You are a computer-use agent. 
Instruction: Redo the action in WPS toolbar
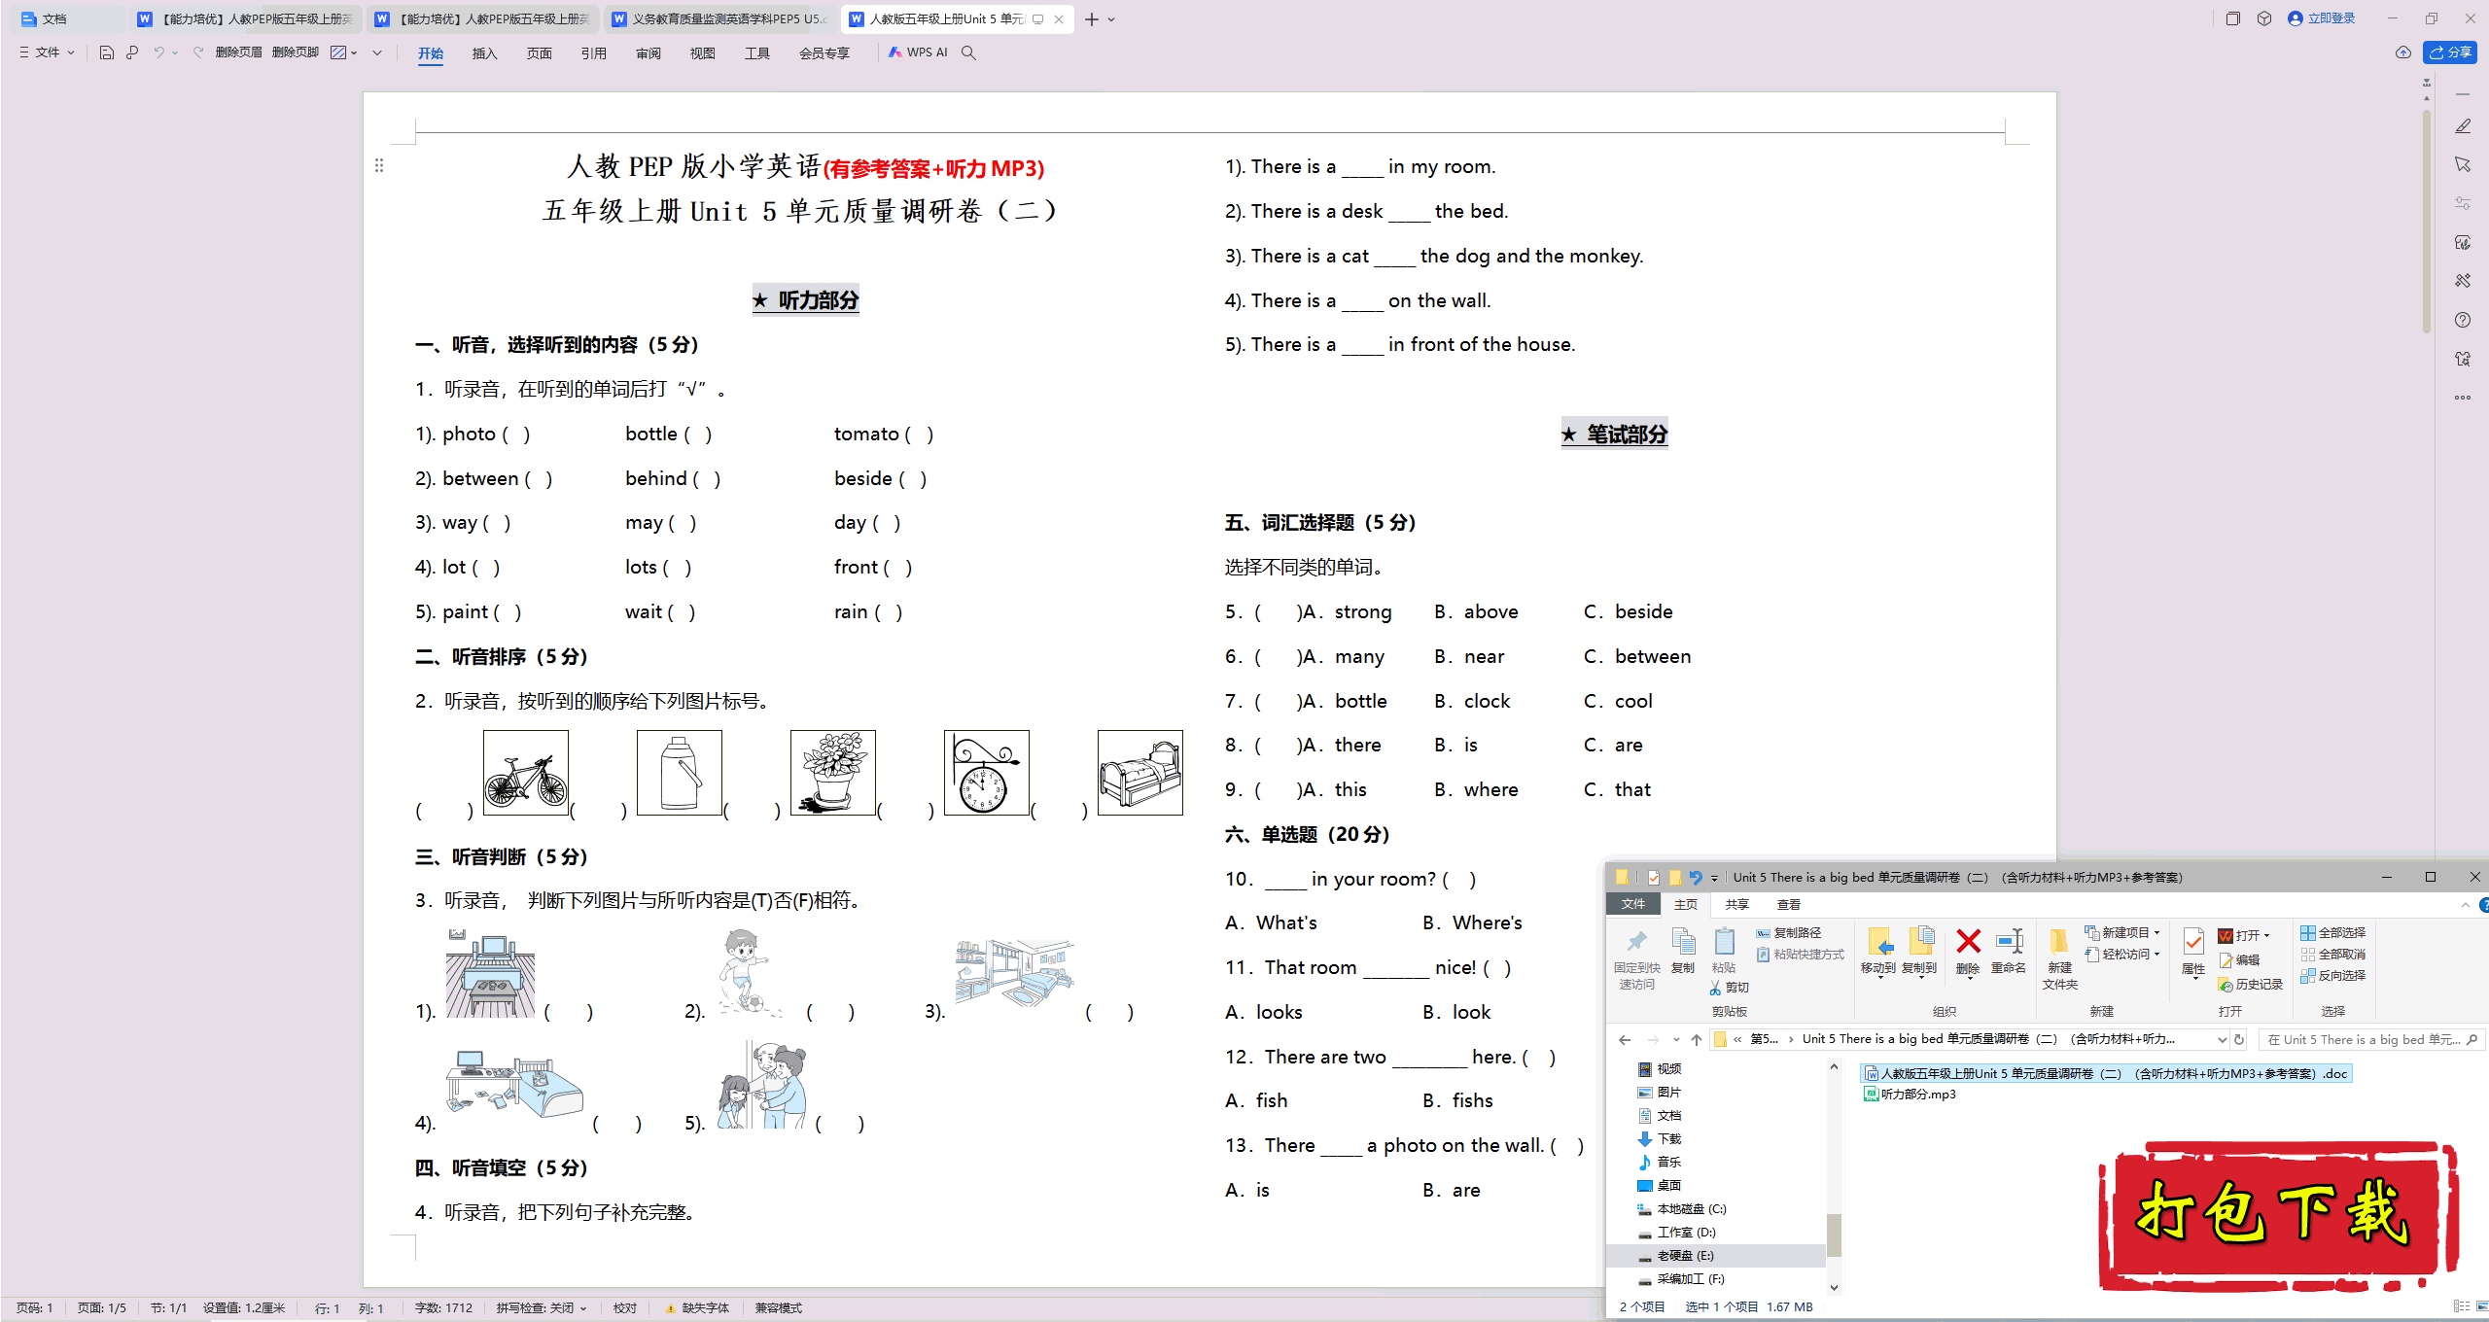(198, 52)
